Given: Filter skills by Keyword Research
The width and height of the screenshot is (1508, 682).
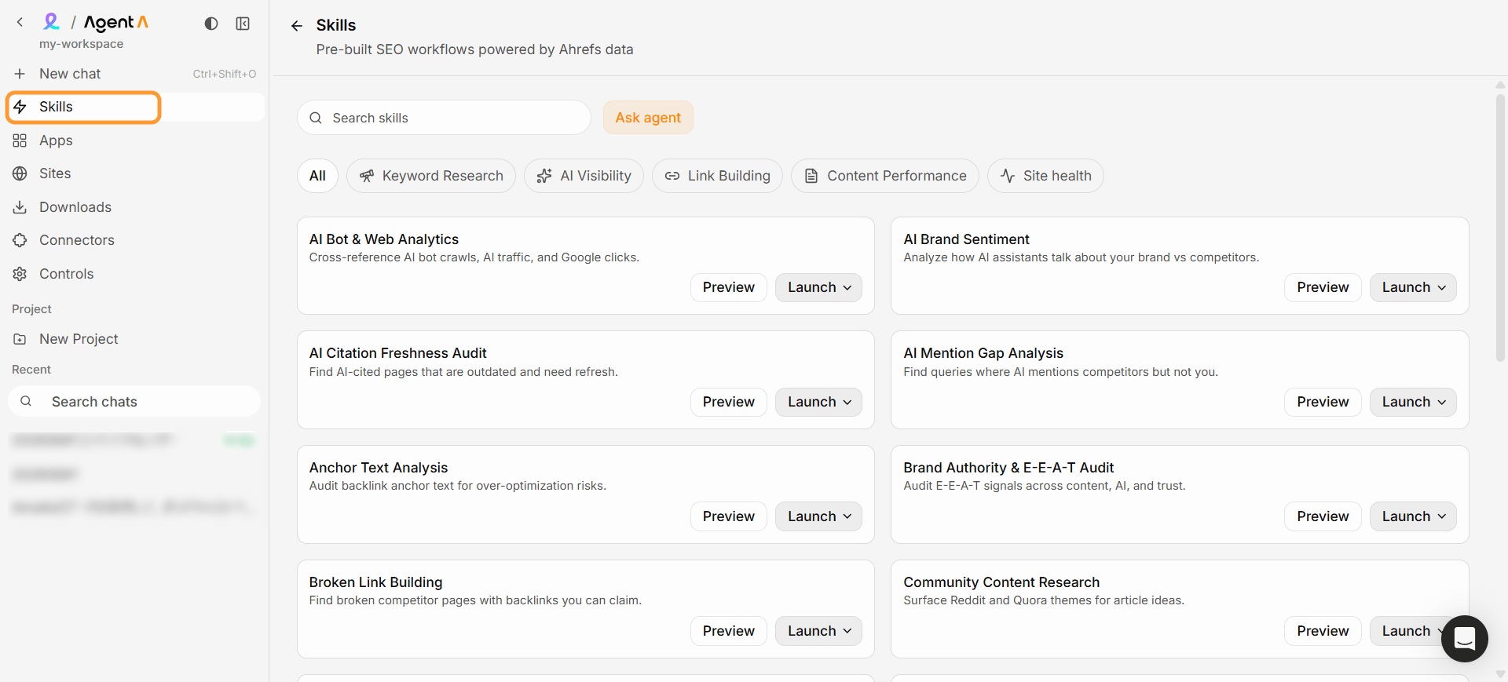Looking at the screenshot, I should (x=431, y=176).
